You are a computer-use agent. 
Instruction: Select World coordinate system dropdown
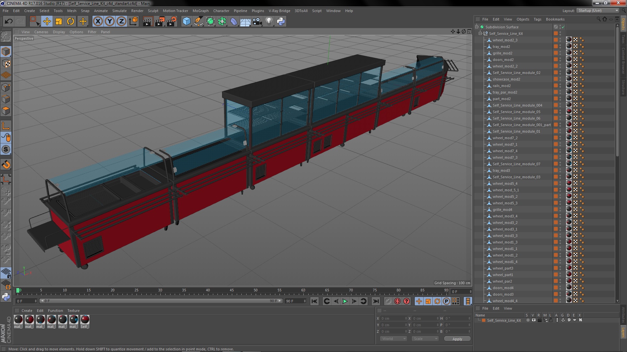pyautogui.click(x=392, y=338)
